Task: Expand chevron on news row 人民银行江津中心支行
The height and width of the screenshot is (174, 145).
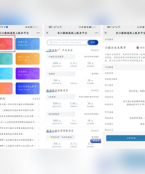Action: [39, 146]
